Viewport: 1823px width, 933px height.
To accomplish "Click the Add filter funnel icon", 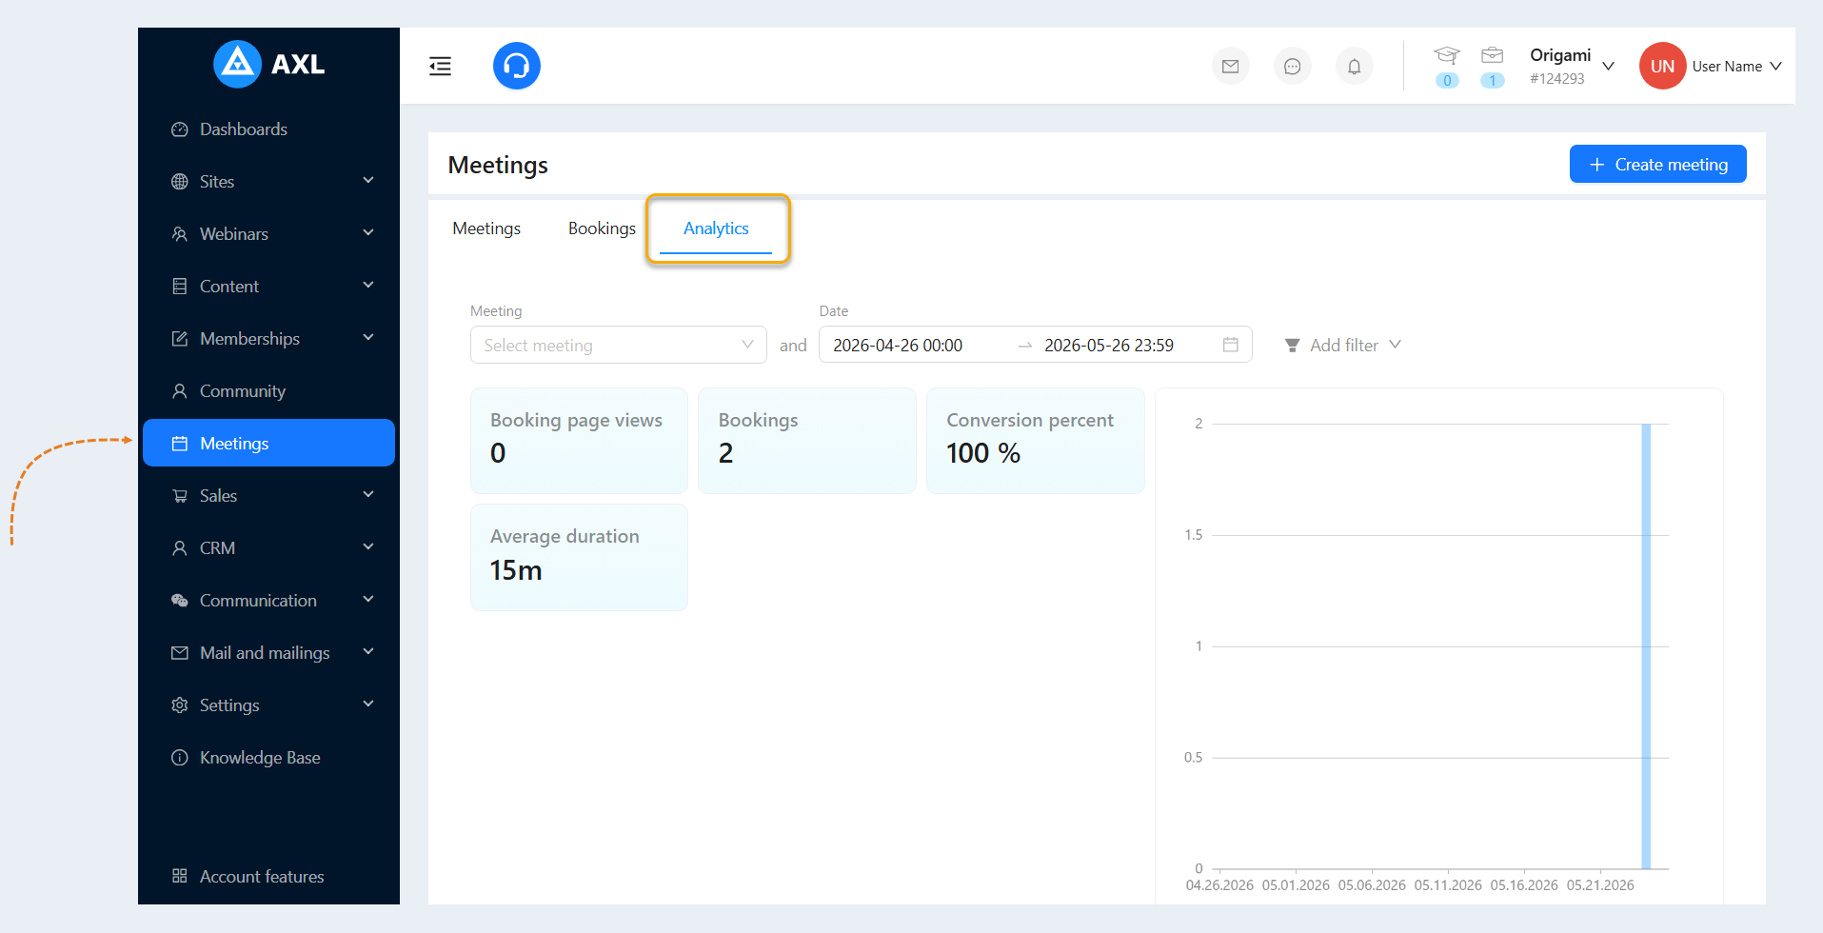I will coord(1292,346).
